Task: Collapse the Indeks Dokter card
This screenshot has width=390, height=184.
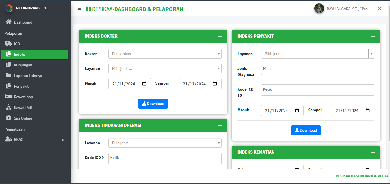Action: (220, 36)
